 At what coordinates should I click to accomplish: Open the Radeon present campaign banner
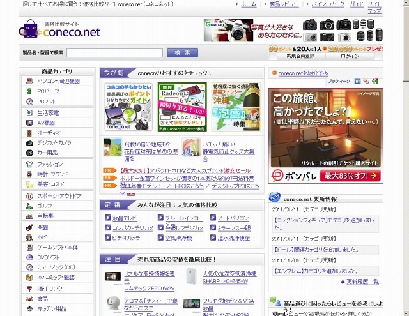tap(182, 107)
